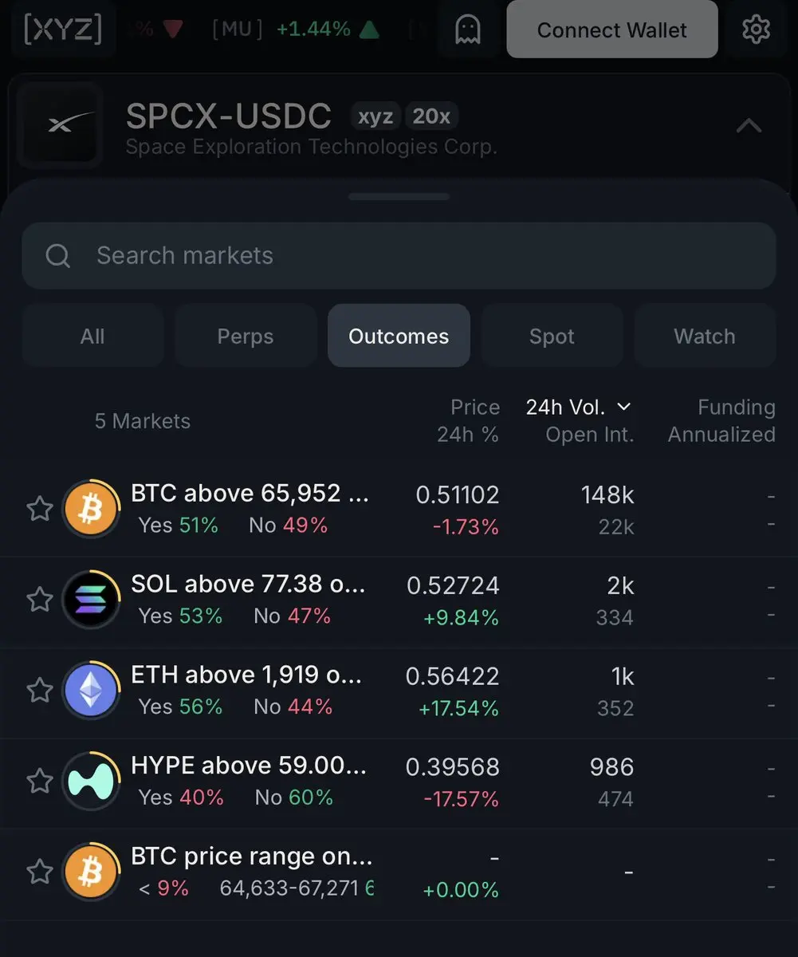
Task: Collapse the SPCX-USDC market selector chevron
Action: [x=749, y=126]
